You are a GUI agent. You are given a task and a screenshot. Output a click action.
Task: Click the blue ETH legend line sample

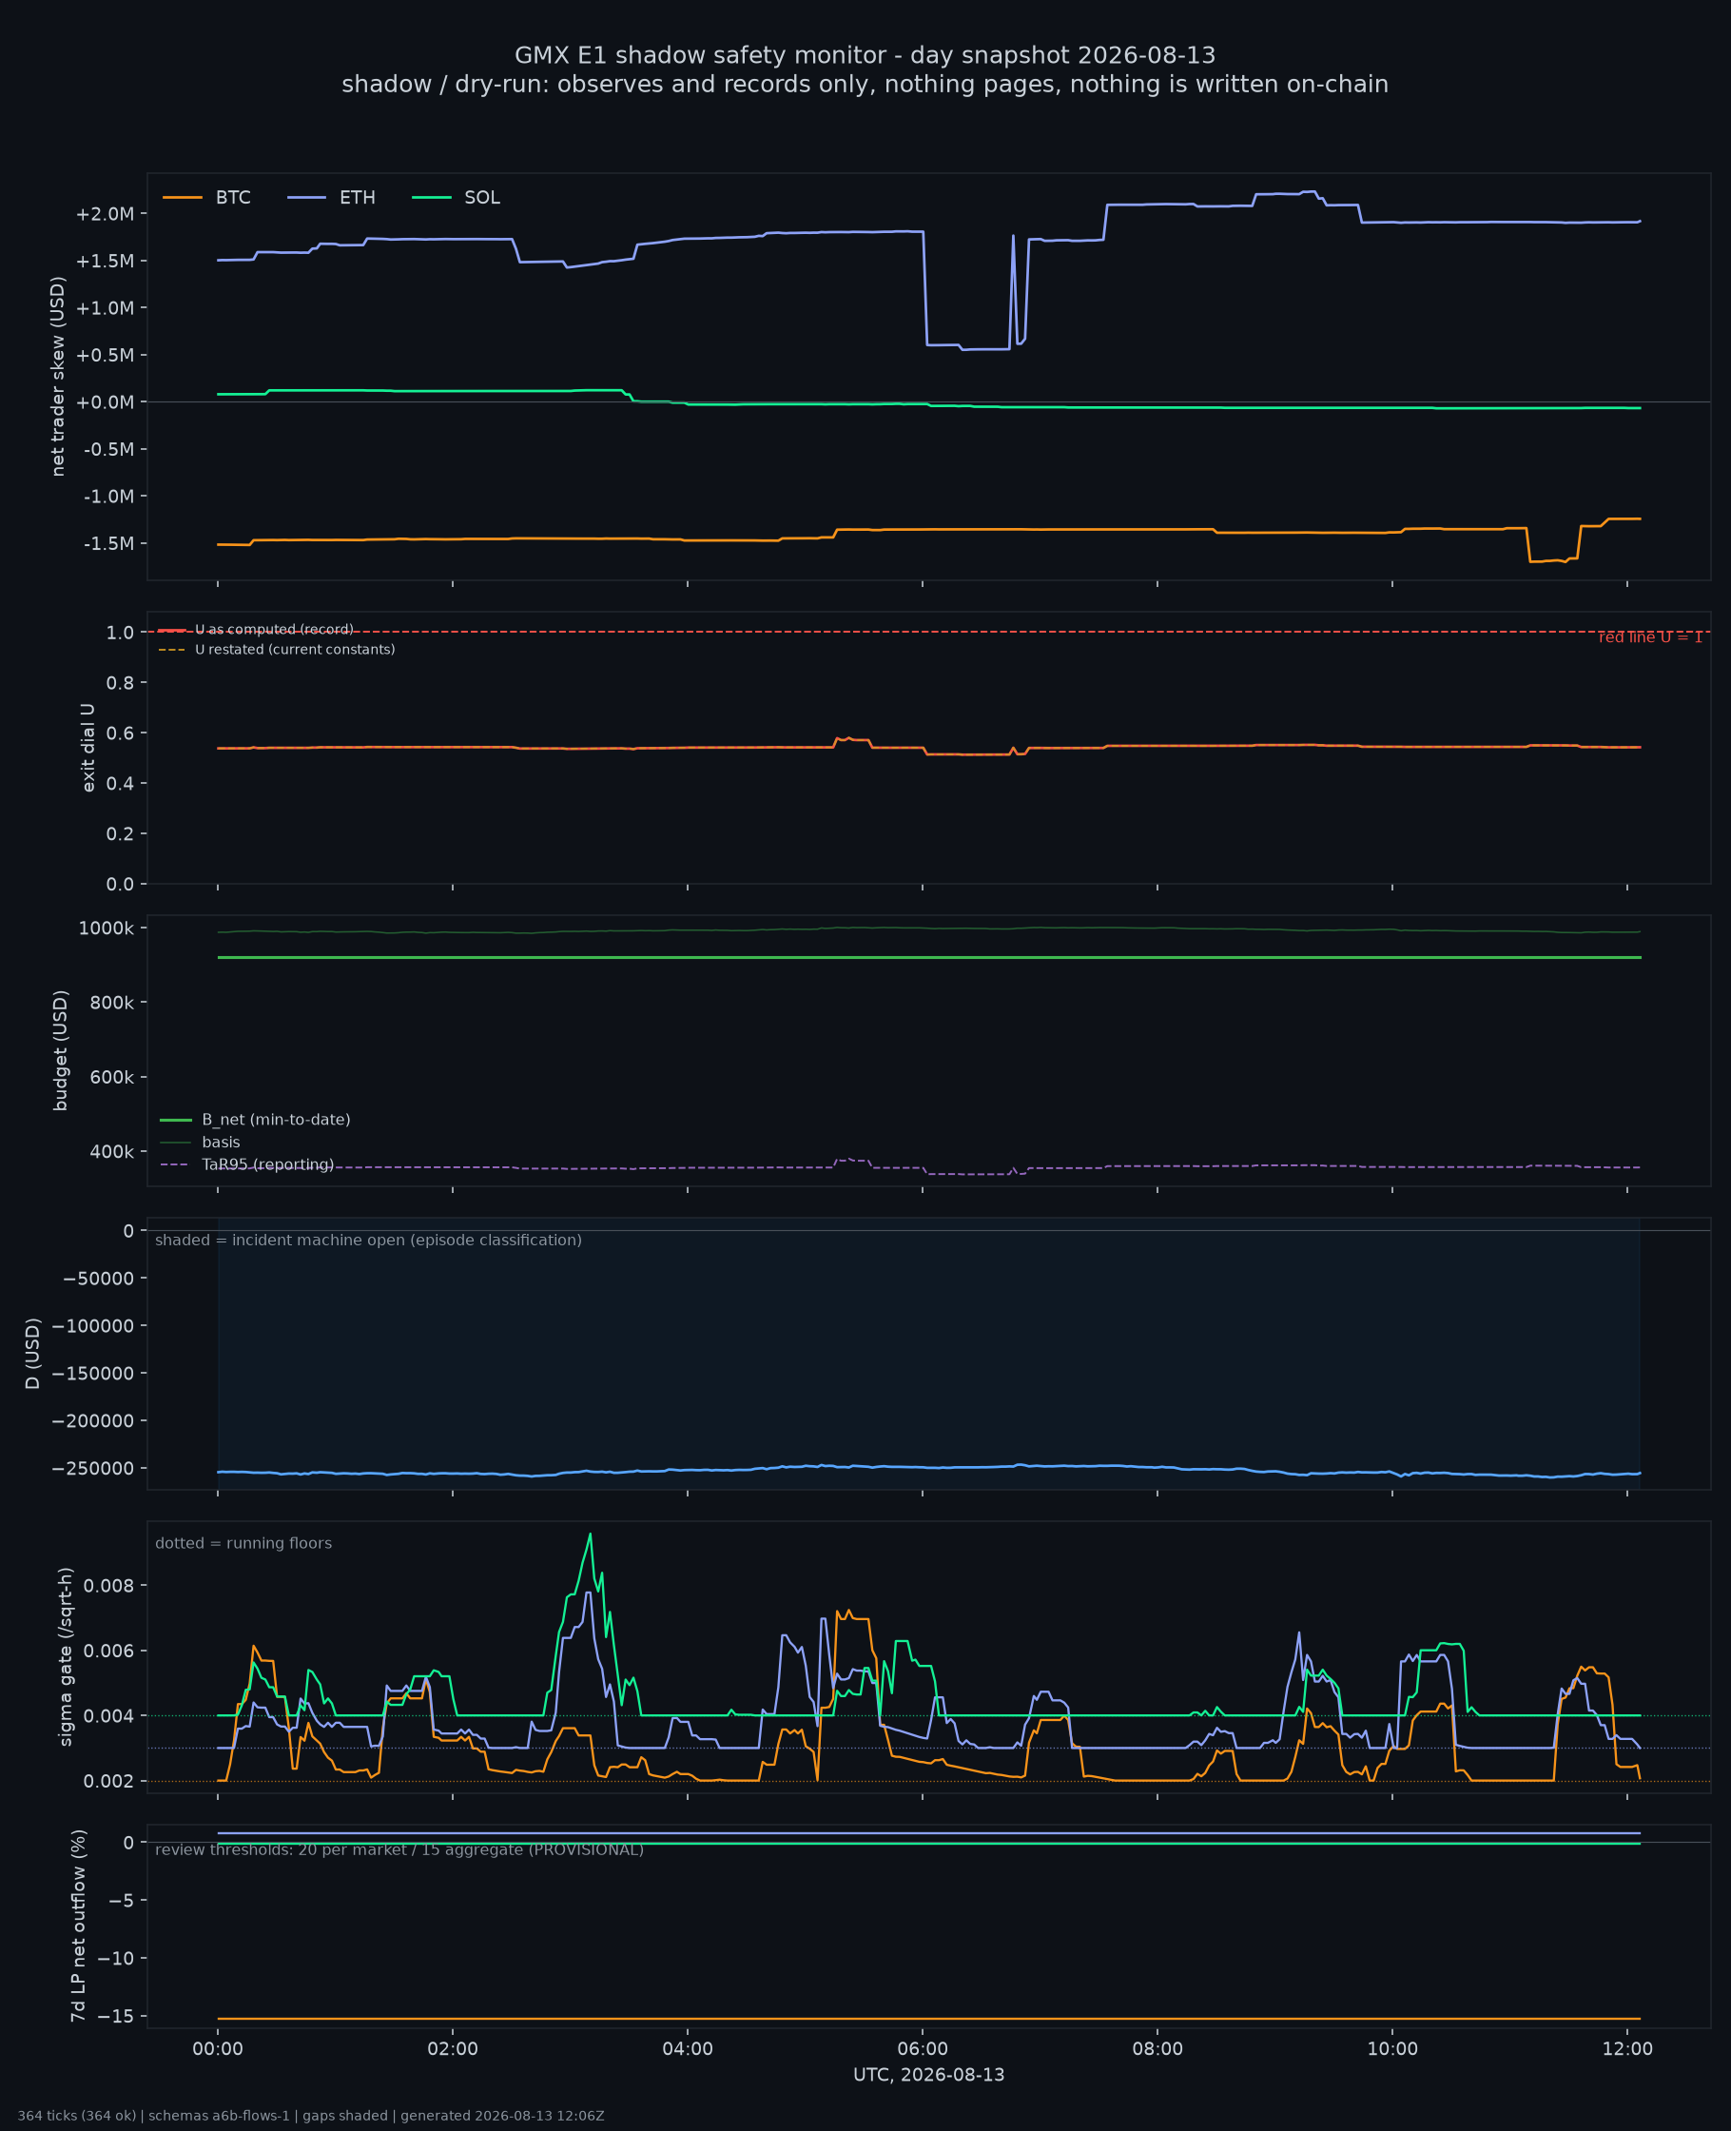(307, 198)
